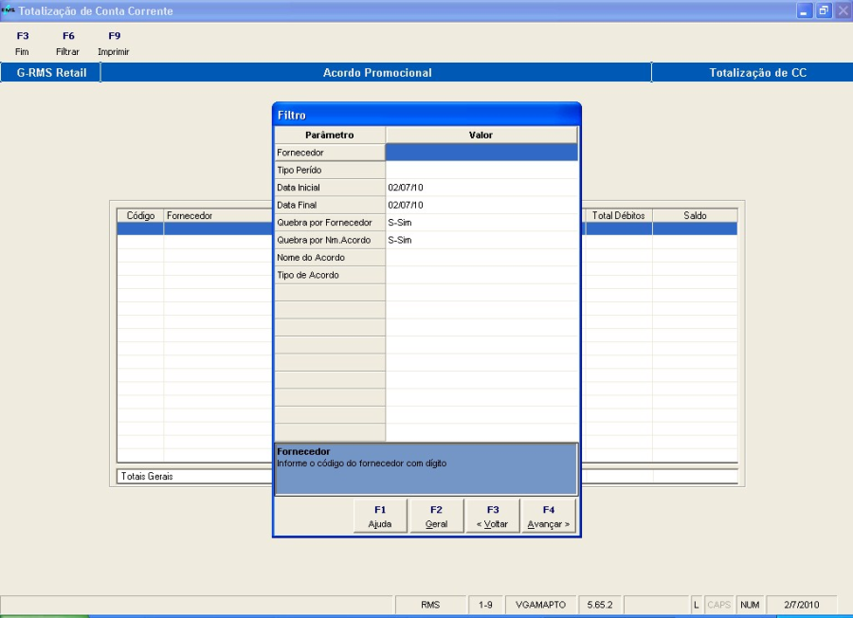This screenshot has height=618, width=853.
Task: Click the 5.65.2 version status entry
Action: click(x=600, y=605)
